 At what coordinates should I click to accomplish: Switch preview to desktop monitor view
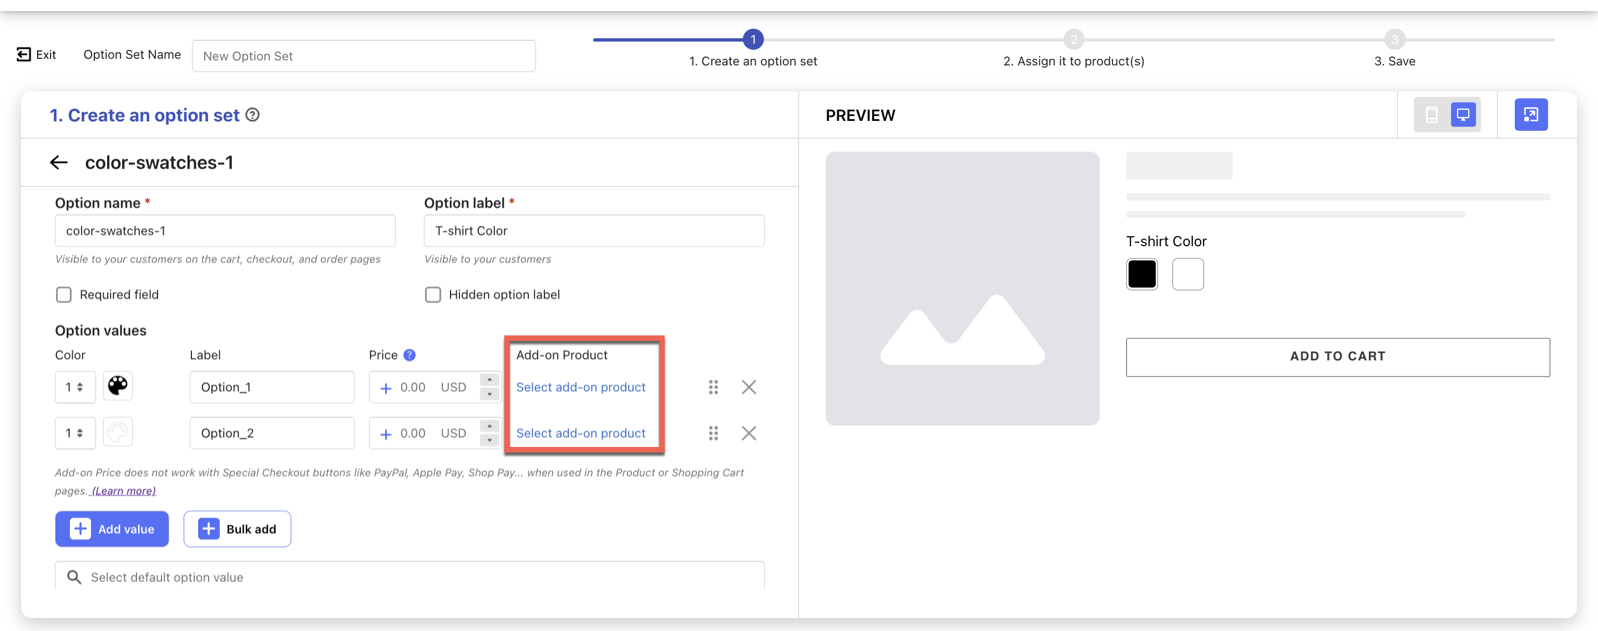pos(1463,115)
